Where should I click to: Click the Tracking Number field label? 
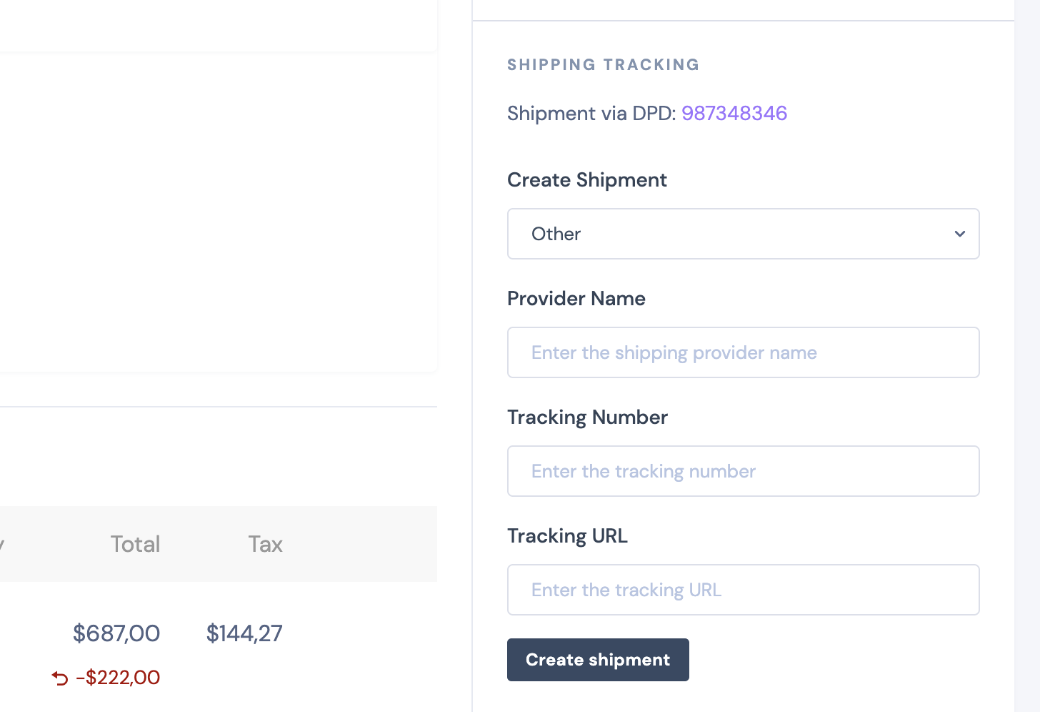[587, 417]
